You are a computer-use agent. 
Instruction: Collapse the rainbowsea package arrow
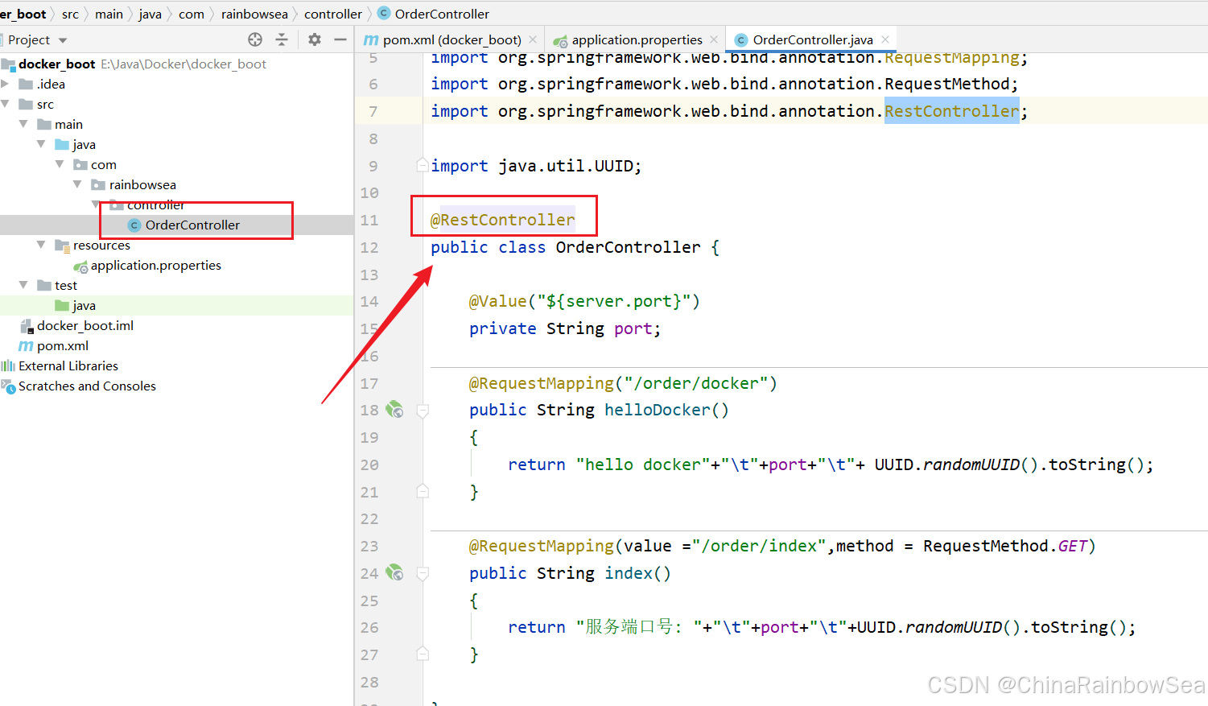point(77,184)
